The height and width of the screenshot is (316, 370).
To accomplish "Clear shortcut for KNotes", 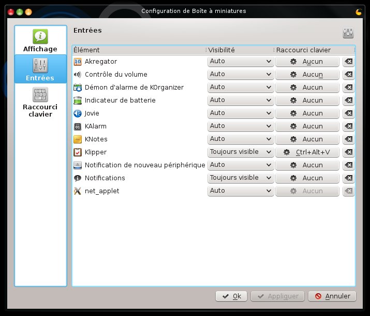I will [349, 139].
